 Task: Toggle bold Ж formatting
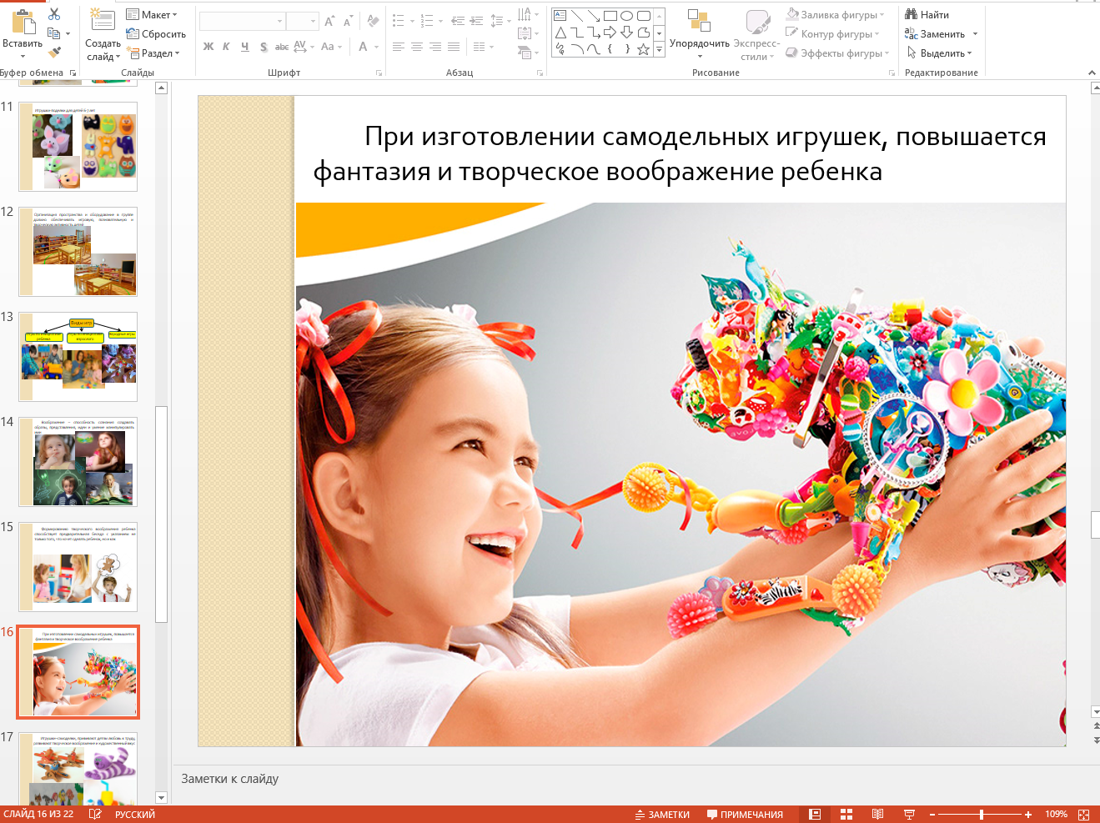[x=208, y=47]
